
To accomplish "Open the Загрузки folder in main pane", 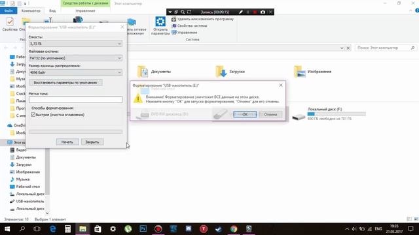I will click(230, 71).
